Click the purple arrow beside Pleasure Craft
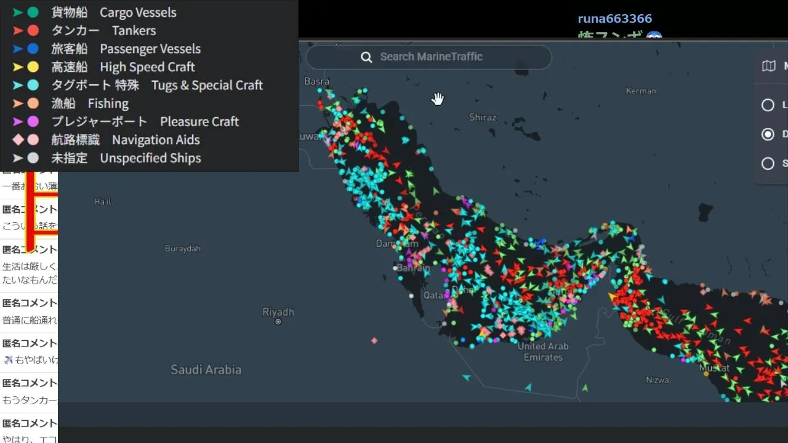The width and height of the screenshot is (788, 443). click(18, 122)
